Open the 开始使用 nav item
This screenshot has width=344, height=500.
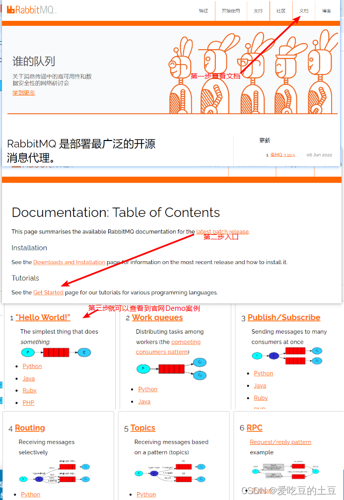point(230,11)
